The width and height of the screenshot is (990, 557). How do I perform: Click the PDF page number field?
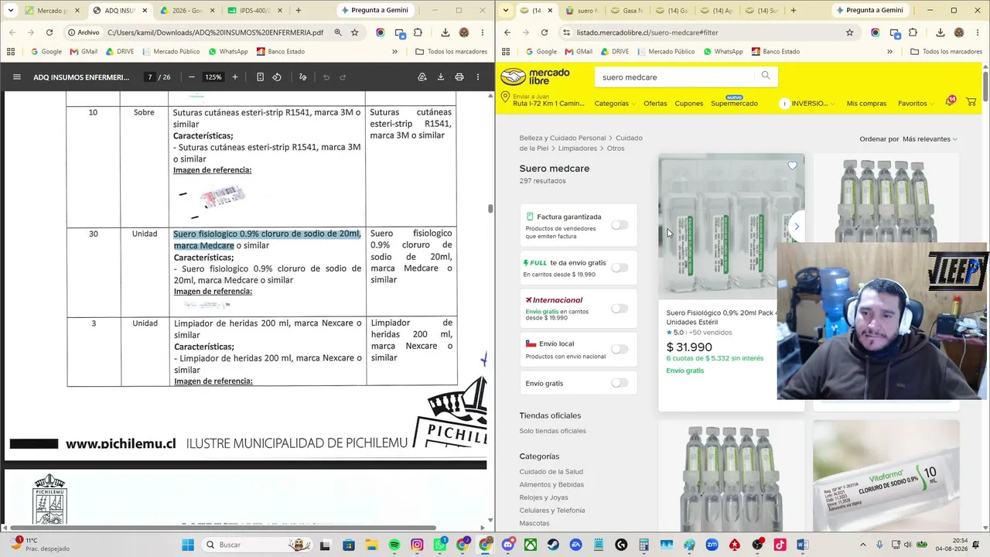(149, 77)
